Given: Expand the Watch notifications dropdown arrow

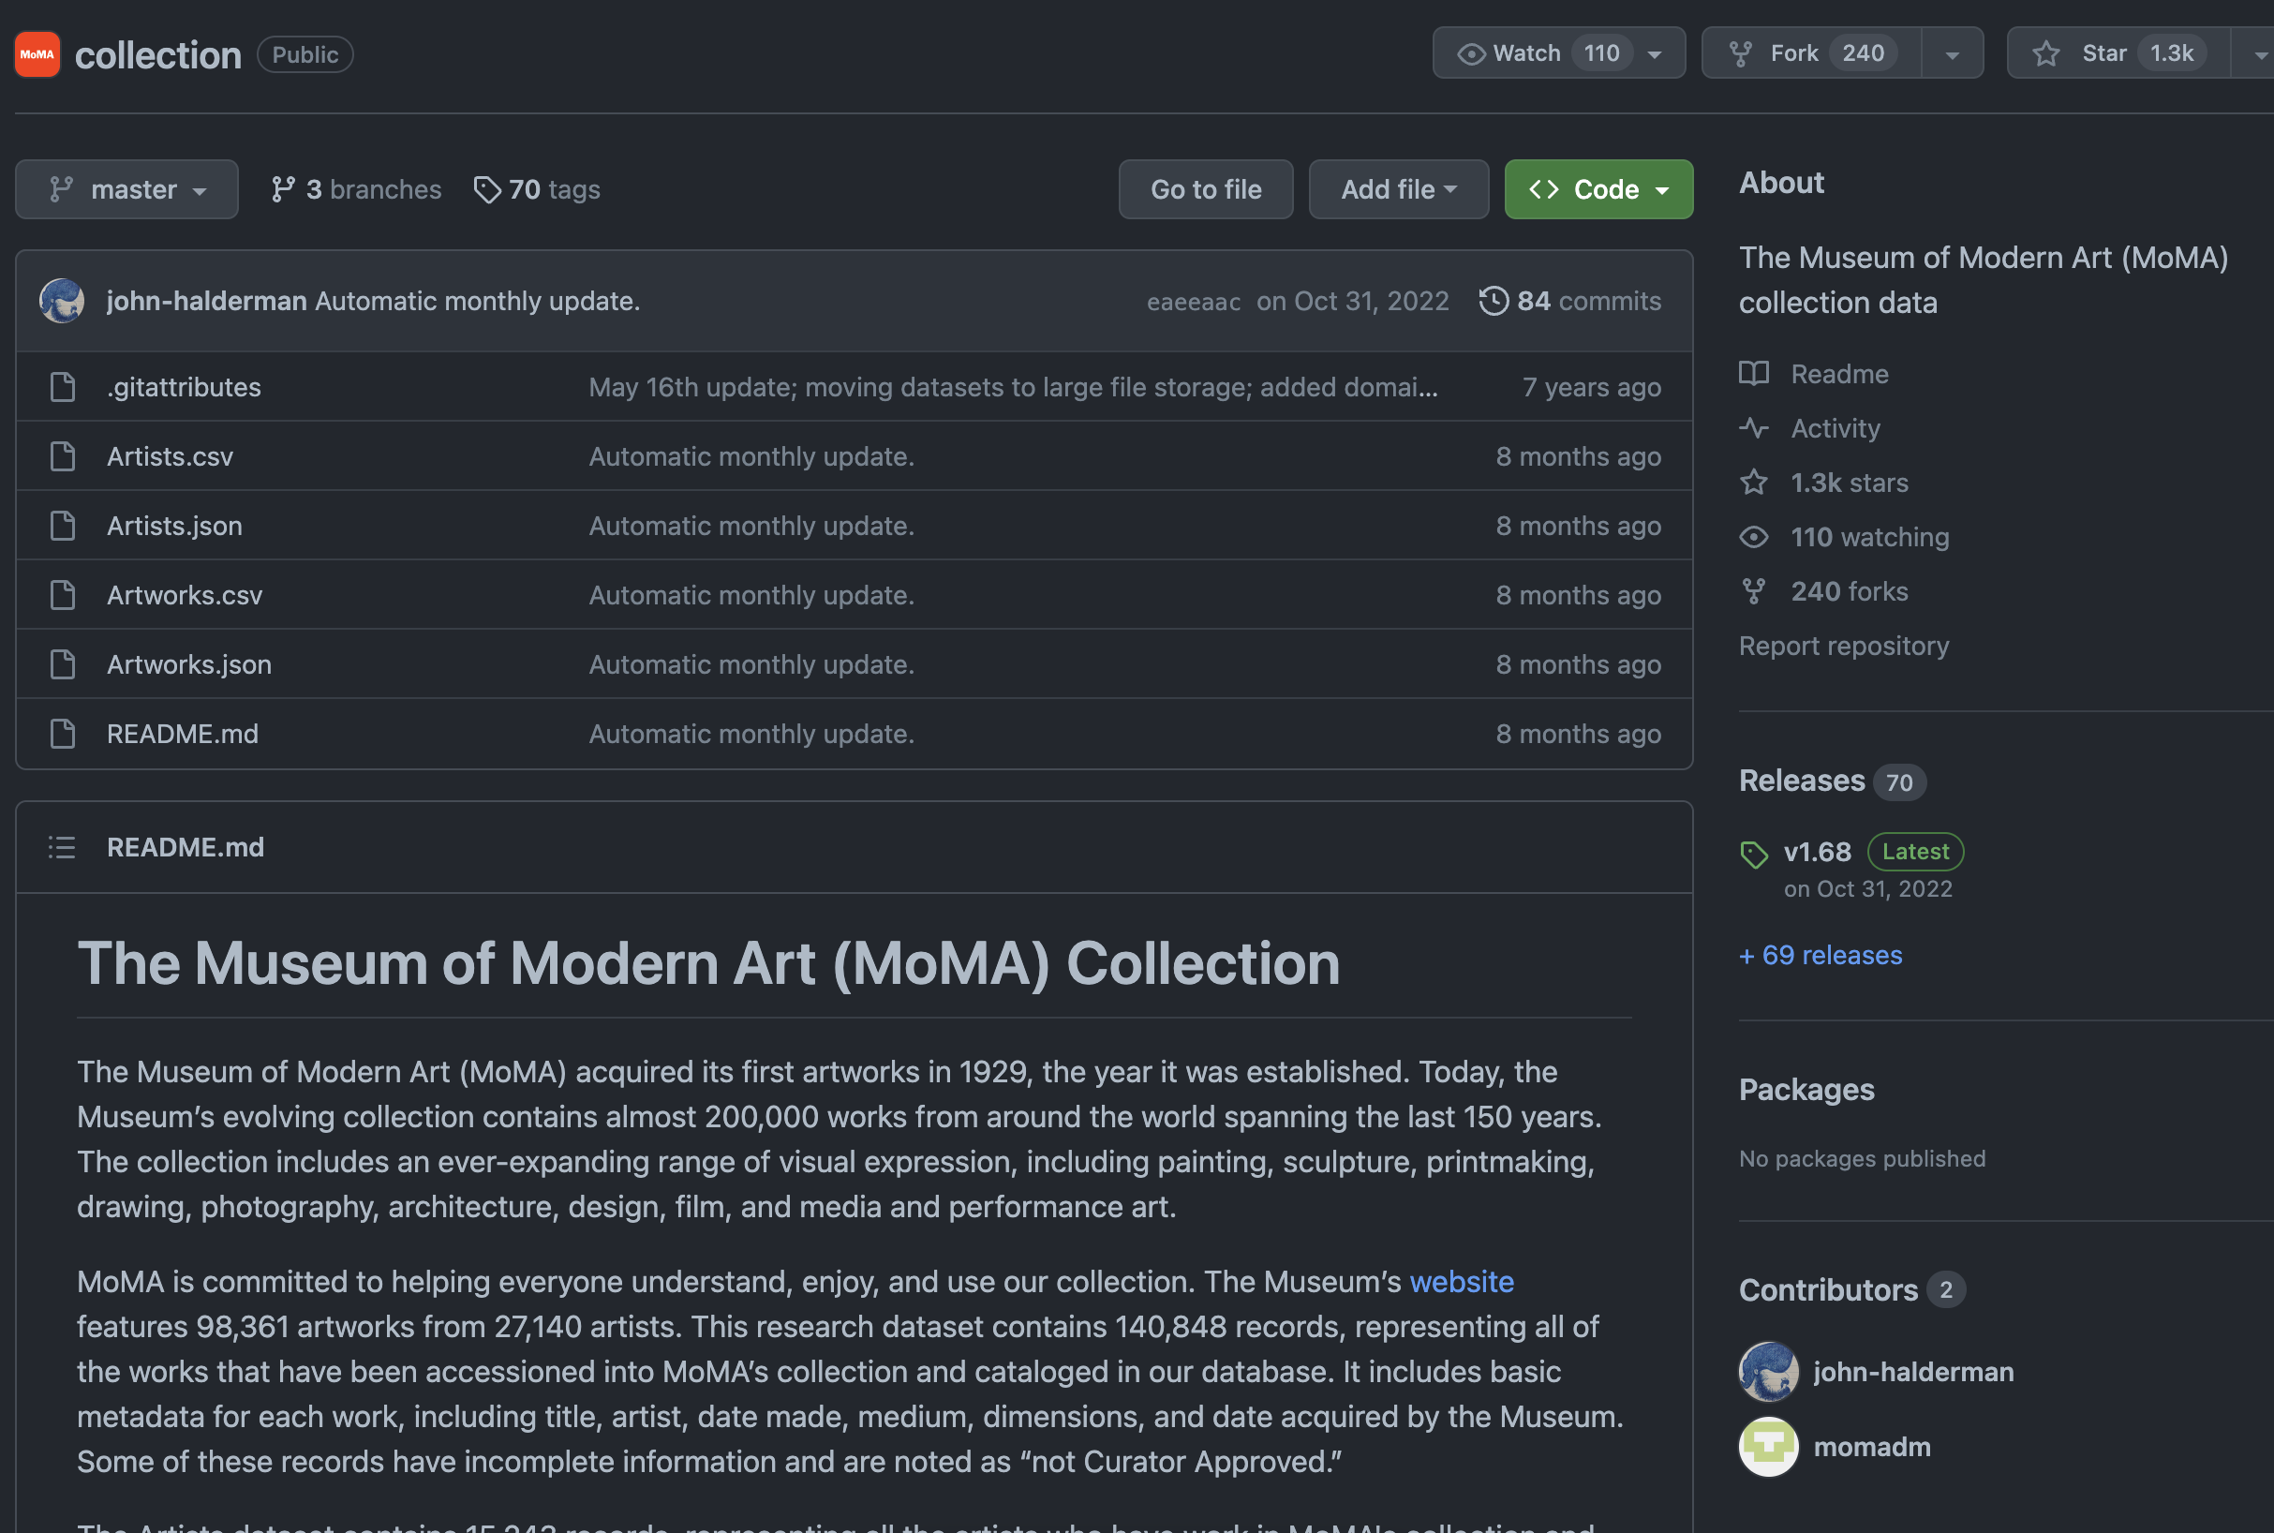Looking at the screenshot, I should click(1654, 53).
